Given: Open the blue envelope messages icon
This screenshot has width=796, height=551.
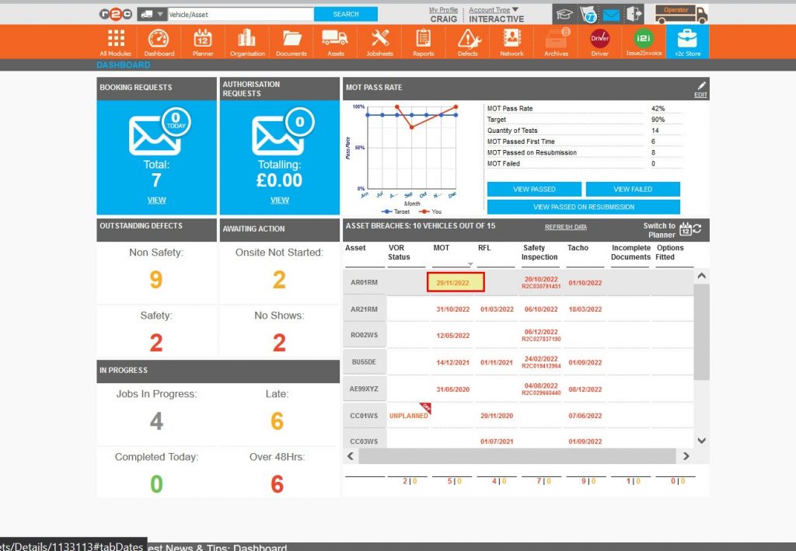Looking at the screenshot, I should click(611, 15).
